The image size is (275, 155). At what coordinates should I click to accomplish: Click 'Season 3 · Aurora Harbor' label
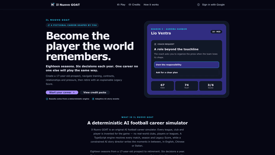(x=169, y=29)
